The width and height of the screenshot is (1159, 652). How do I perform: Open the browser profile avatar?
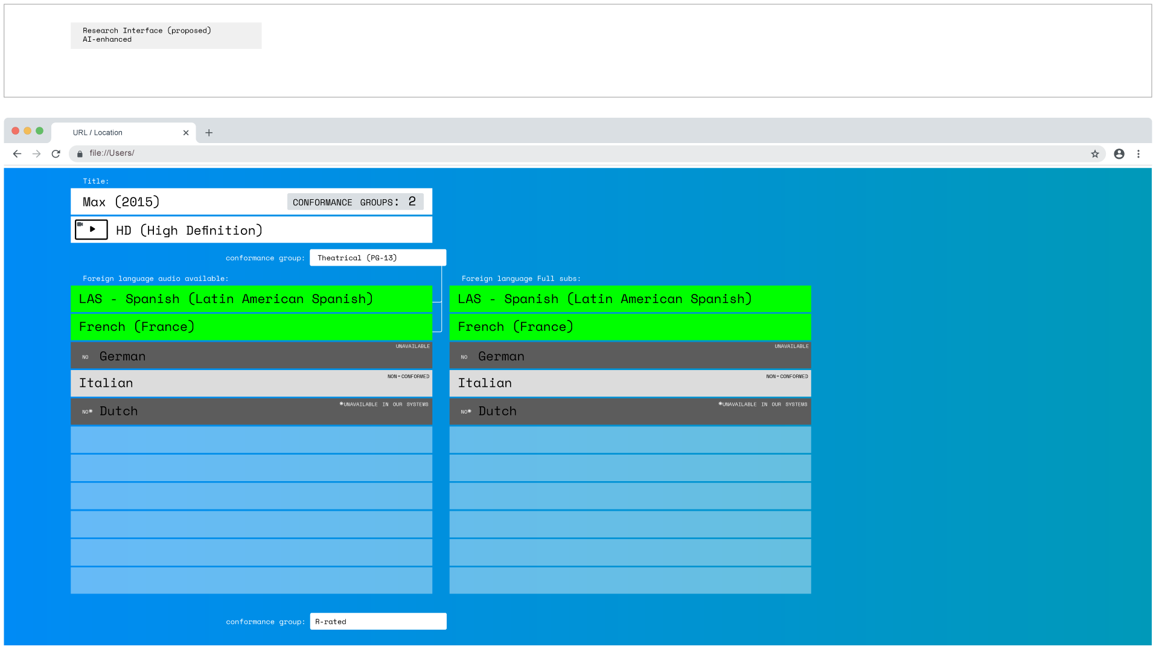(x=1119, y=154)
